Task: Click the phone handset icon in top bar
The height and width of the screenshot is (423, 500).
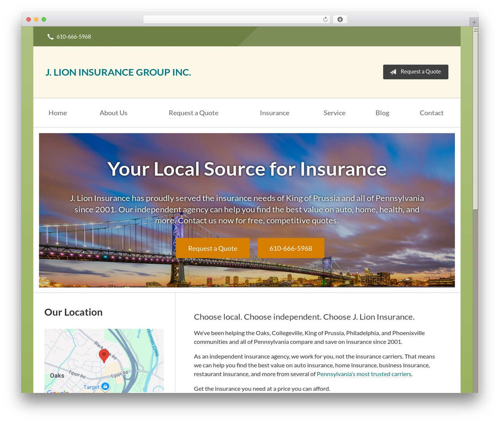Action: pos(50,37)
